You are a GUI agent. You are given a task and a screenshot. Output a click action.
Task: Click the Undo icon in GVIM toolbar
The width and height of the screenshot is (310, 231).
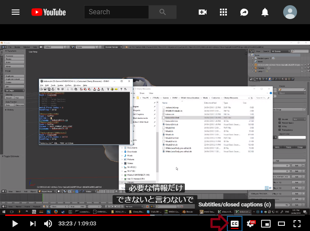(x=58, y=89)
